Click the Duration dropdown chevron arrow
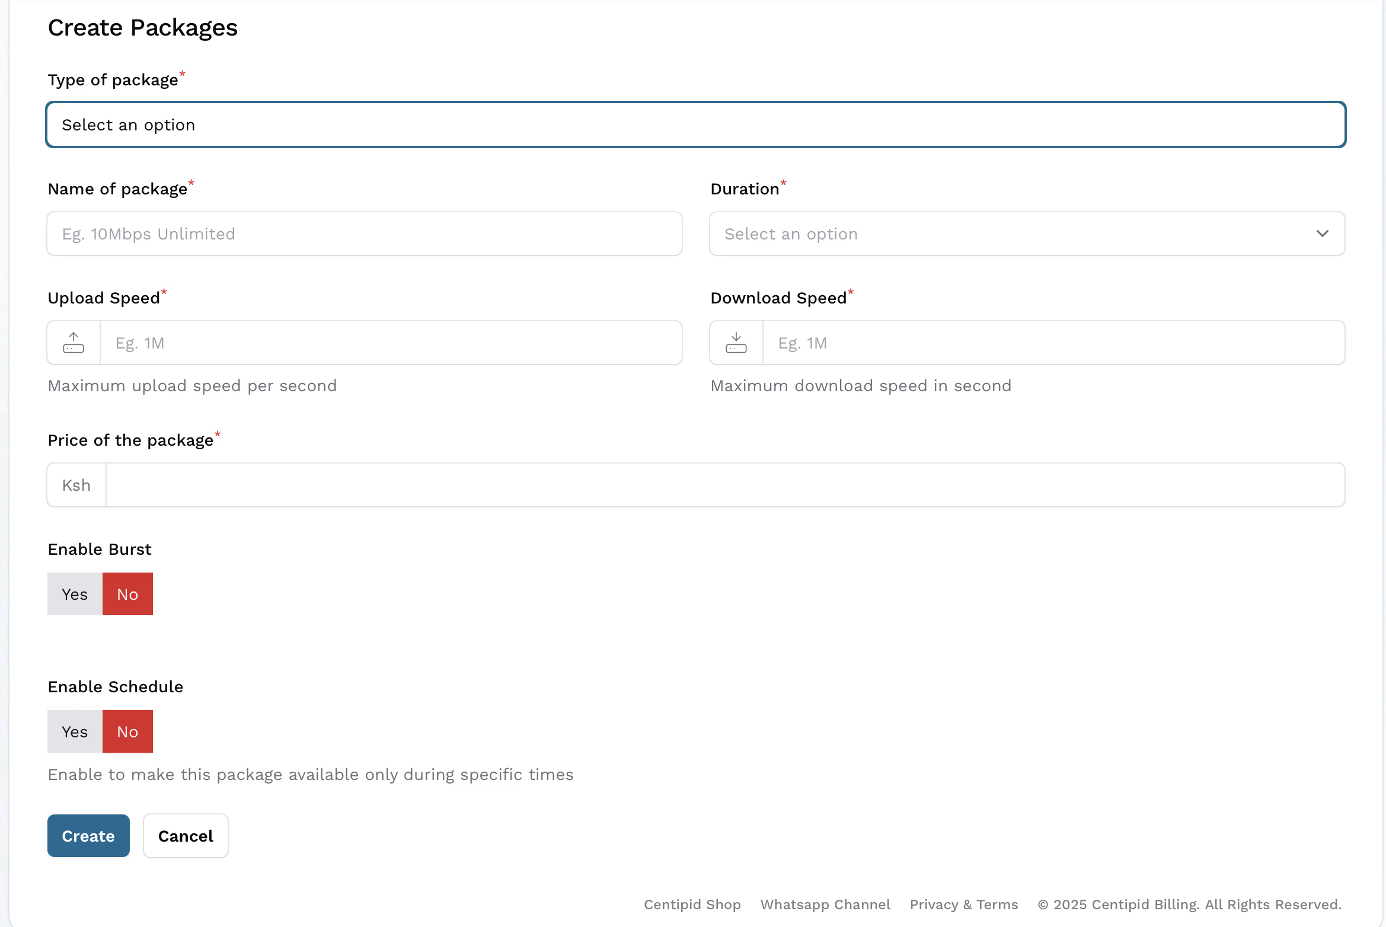1386x927 pixels. (x=1322, y=234)
